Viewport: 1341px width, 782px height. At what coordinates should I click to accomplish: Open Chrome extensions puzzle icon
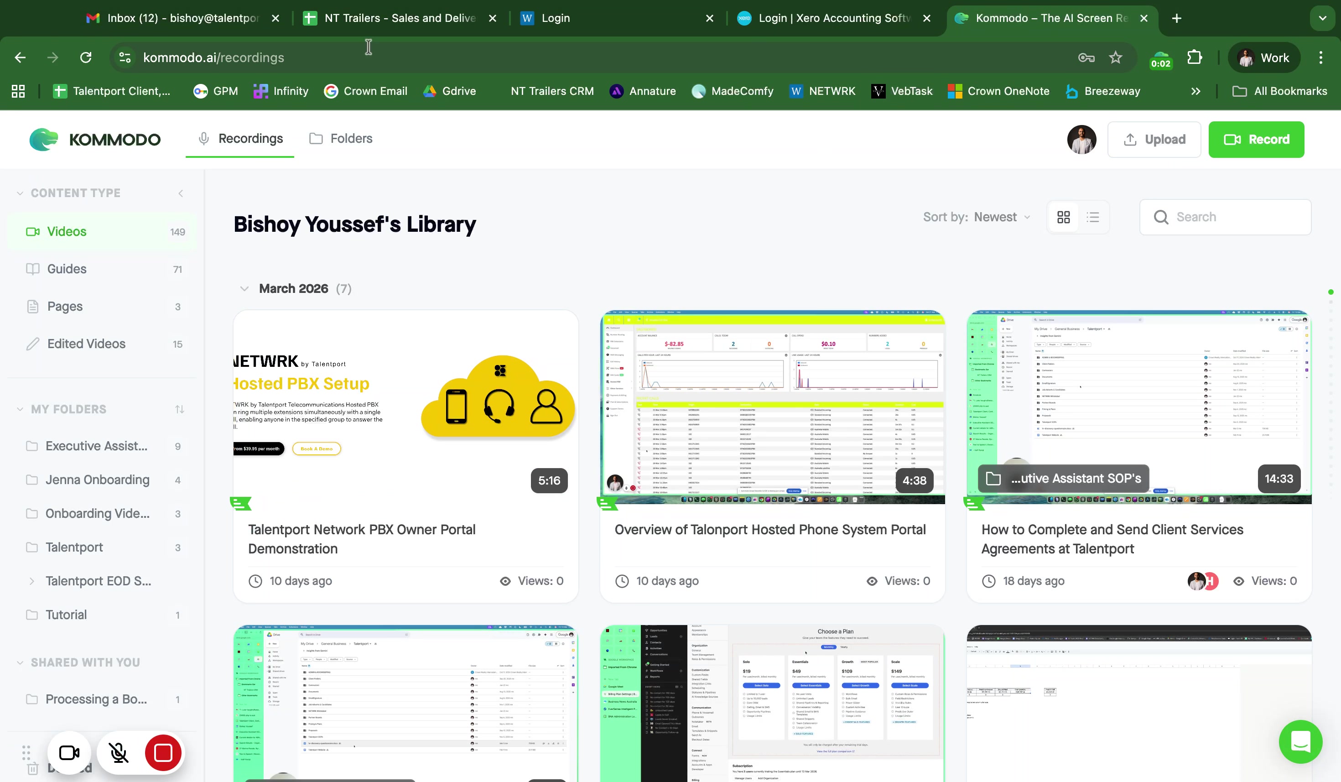1195,57
